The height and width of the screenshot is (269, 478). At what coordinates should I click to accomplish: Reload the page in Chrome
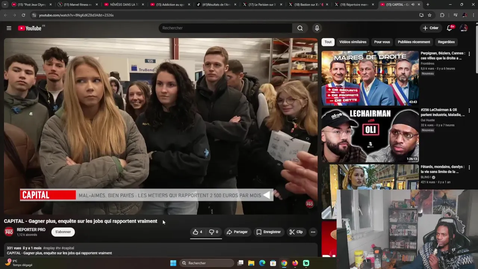(x=23, y=15)
